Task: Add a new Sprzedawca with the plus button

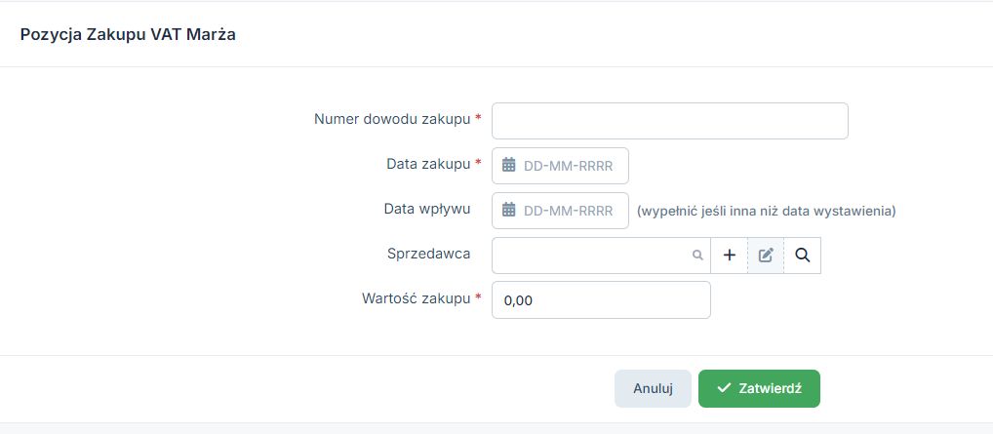Action: (730, 256)
